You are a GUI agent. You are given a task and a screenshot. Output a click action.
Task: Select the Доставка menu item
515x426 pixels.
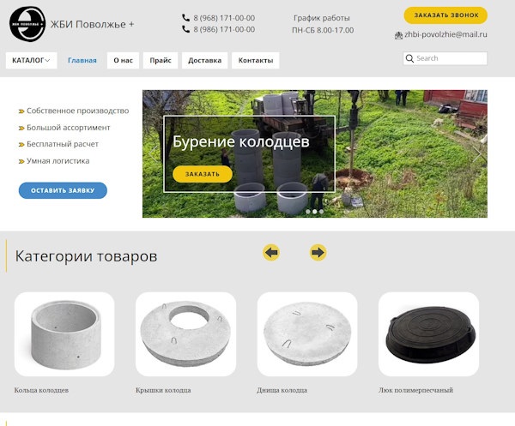pyautogui.click(x=204, y=61)
